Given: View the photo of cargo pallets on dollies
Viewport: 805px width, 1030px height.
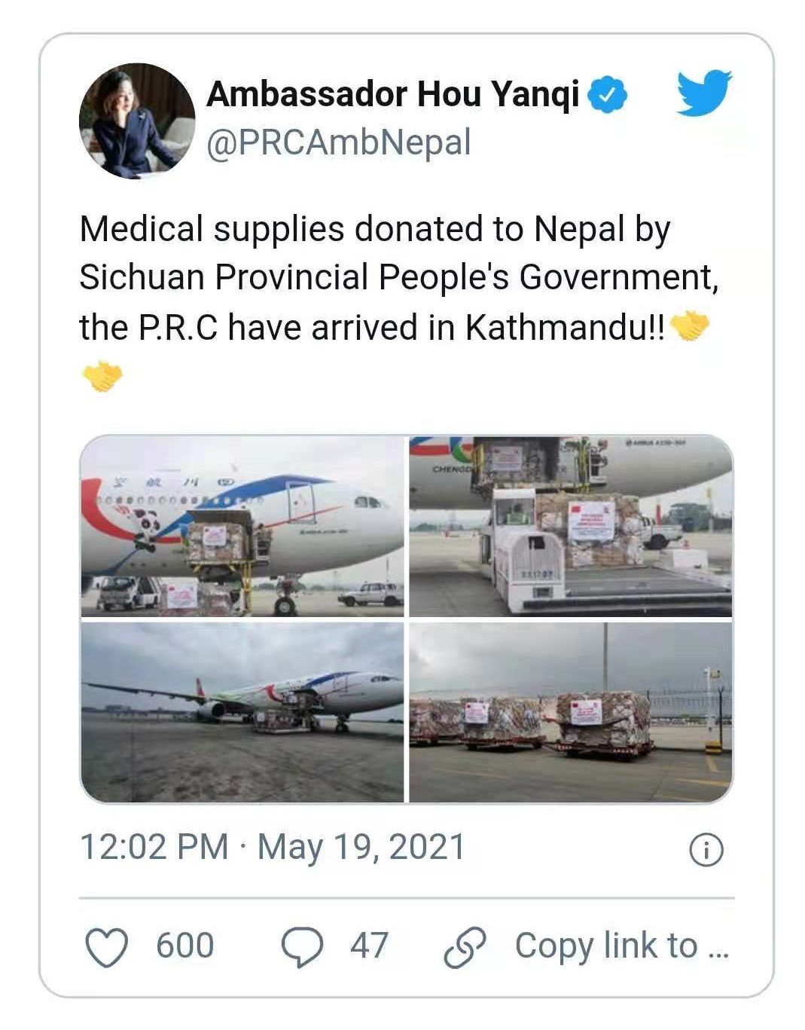Looking at the screenshot, I should (x=570, y=712).
